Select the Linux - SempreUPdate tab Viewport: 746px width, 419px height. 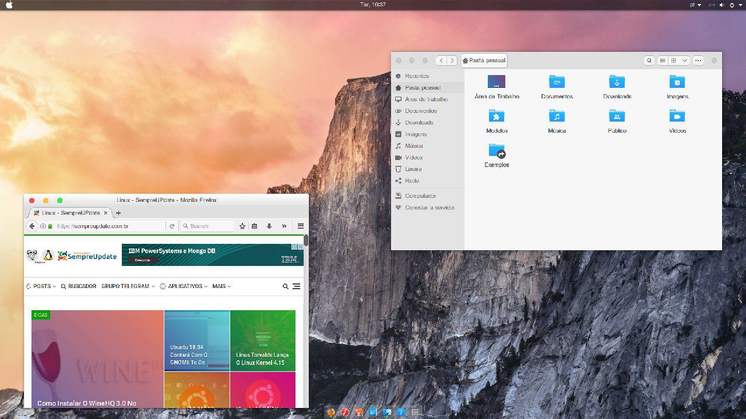[70, 213]
